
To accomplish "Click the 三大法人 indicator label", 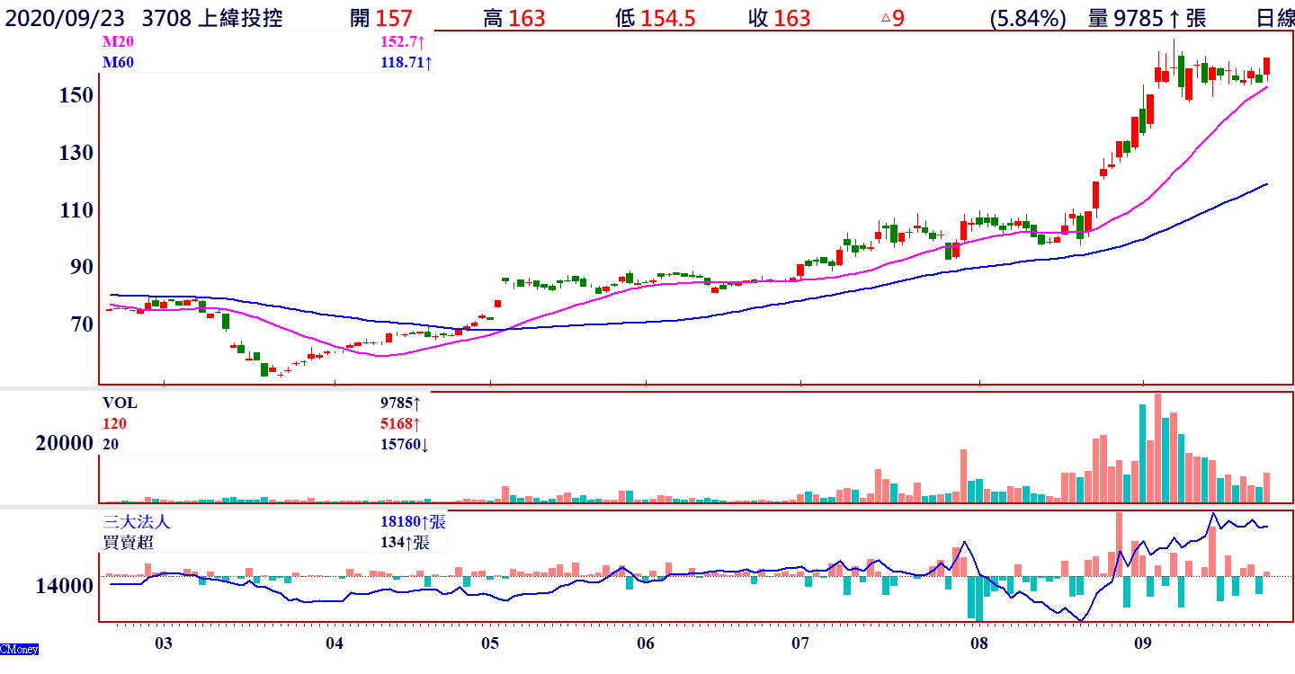I will [x=136, y=522].
